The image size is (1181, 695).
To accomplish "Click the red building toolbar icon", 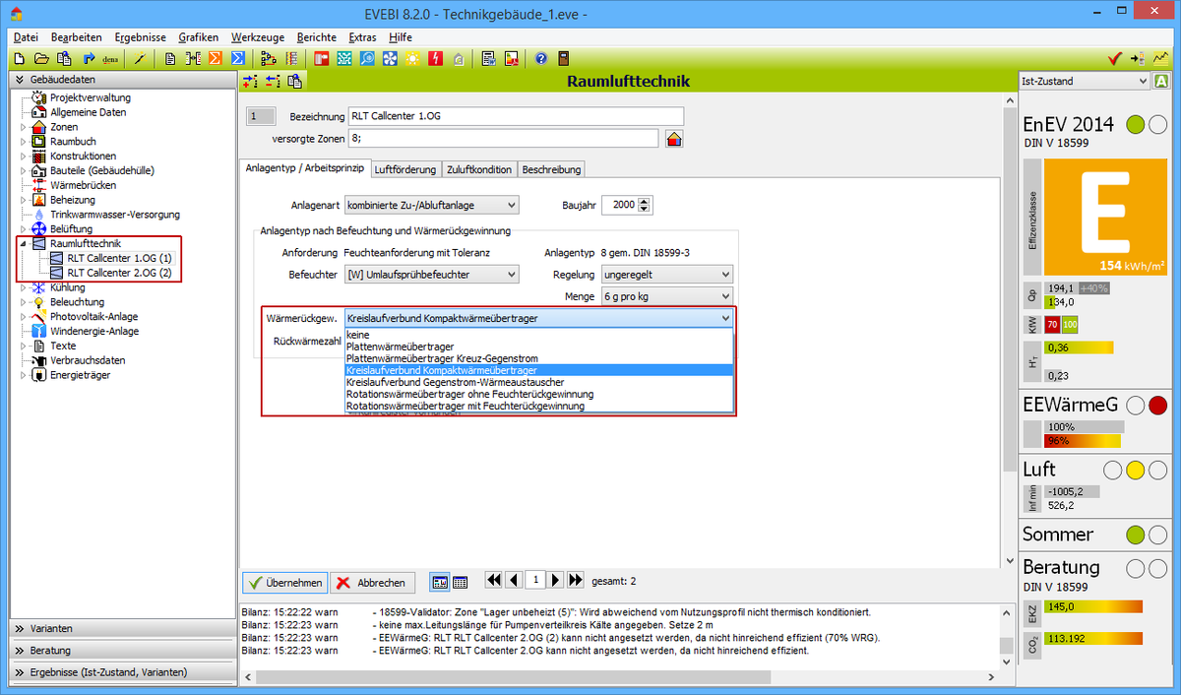I will click(322, 59).
